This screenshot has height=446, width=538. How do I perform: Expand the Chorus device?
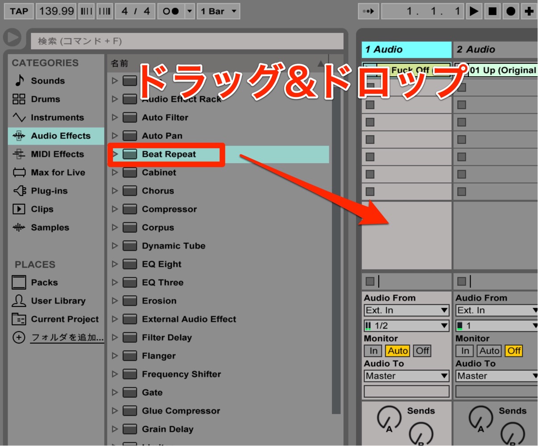point(115,190)
